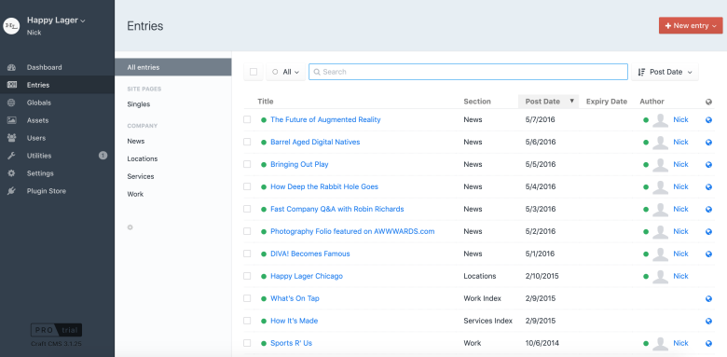
Task: Click the Settings gear icon in sidebar
Action: [11, 173]
